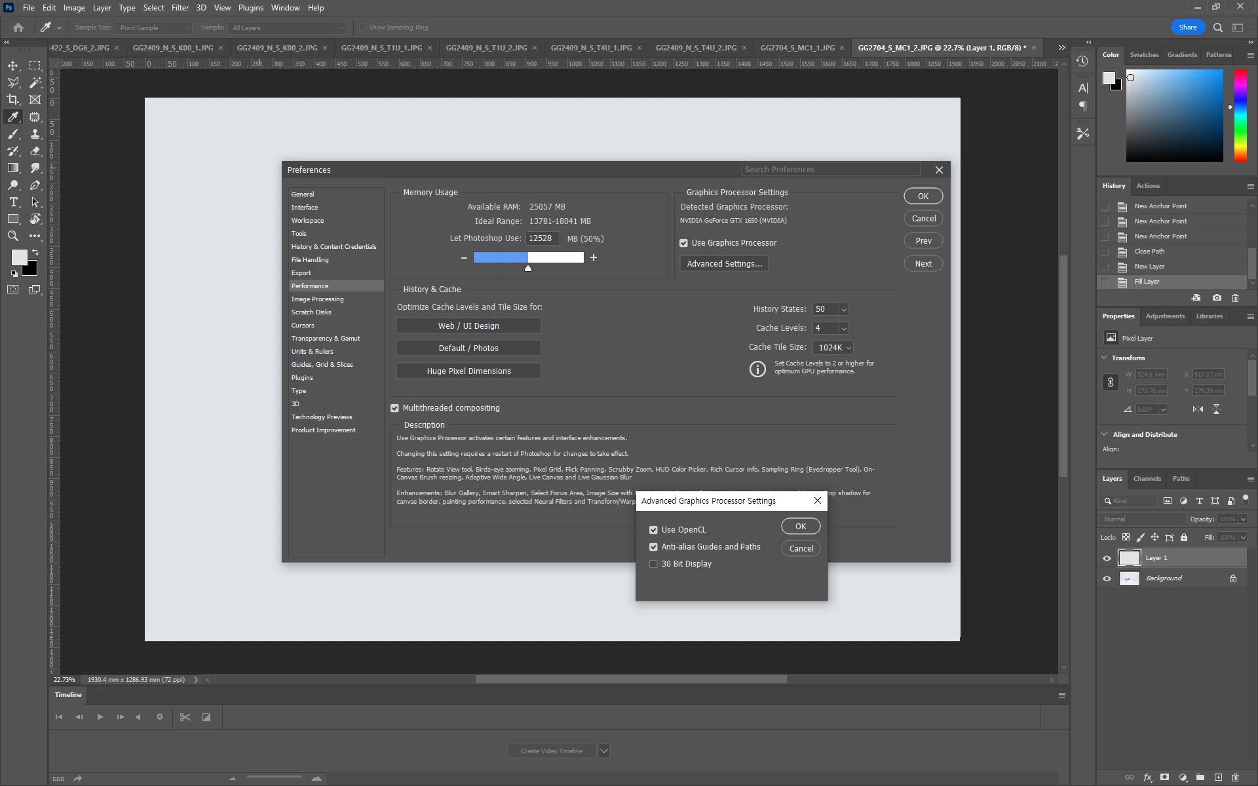Click the Home icon in options bar
The width and height of the screenshot is (1258, 786).
pos(18,28)
